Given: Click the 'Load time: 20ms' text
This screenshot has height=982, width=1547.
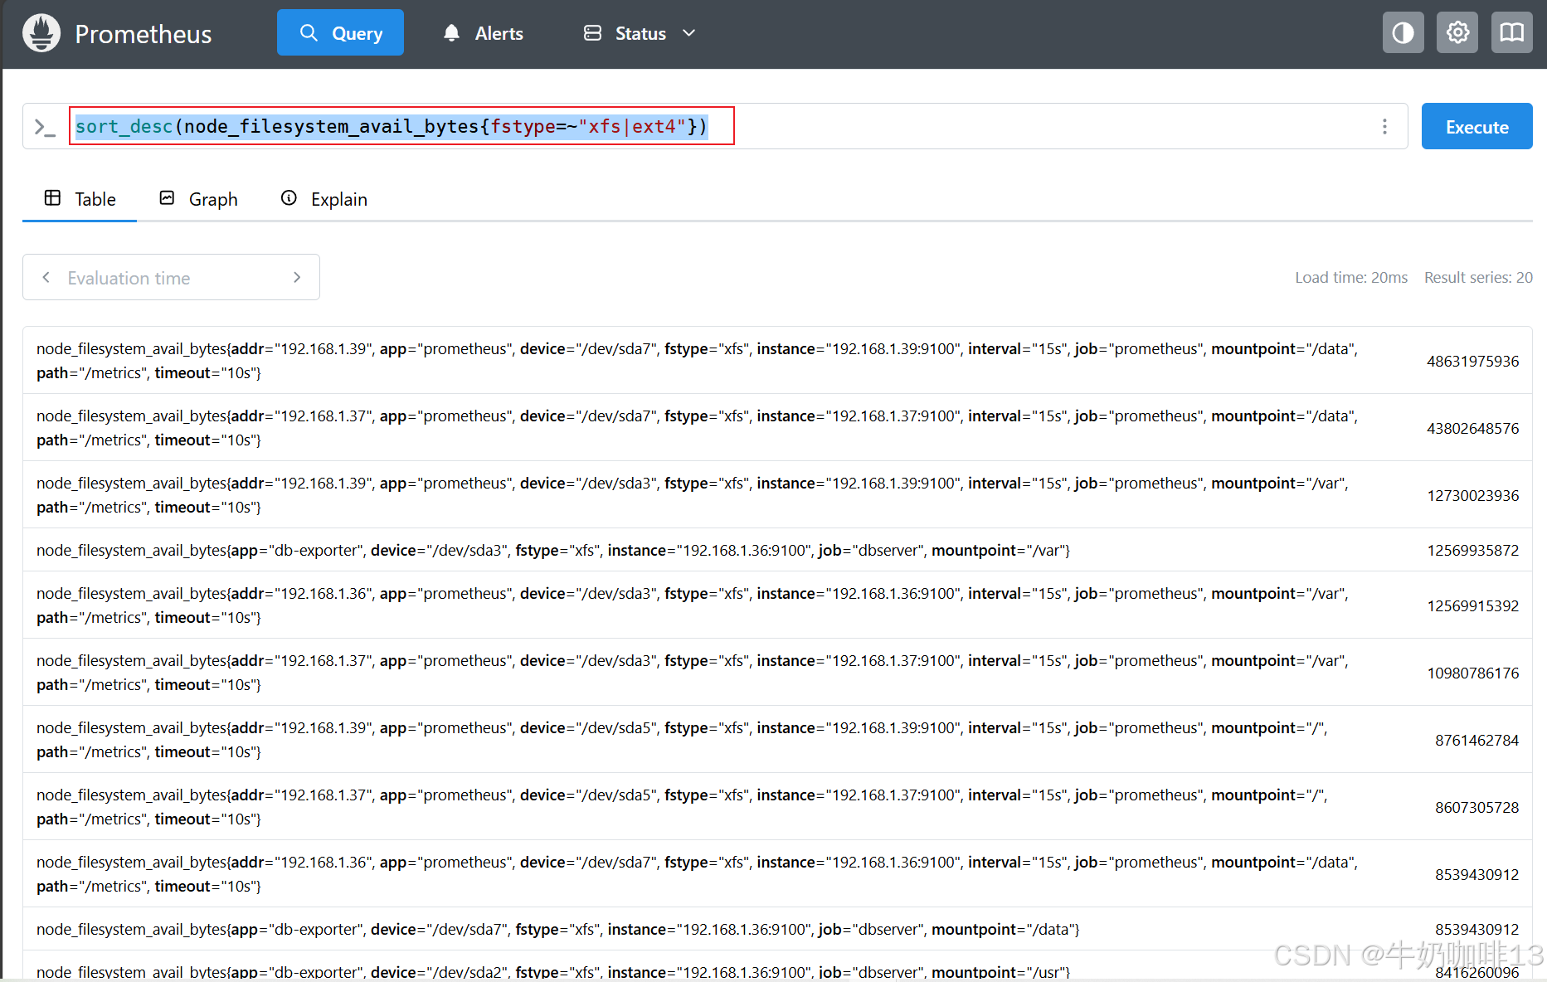Looking at the screenshot, I should tap(1351, 277).
